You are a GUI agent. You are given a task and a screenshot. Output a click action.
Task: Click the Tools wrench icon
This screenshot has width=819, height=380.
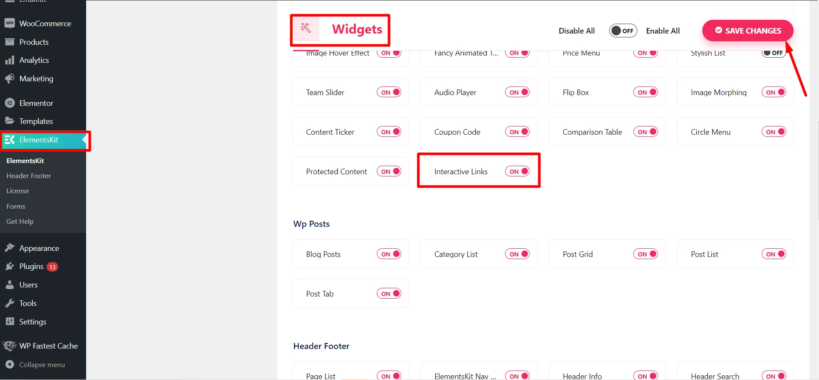click(9, 303)
